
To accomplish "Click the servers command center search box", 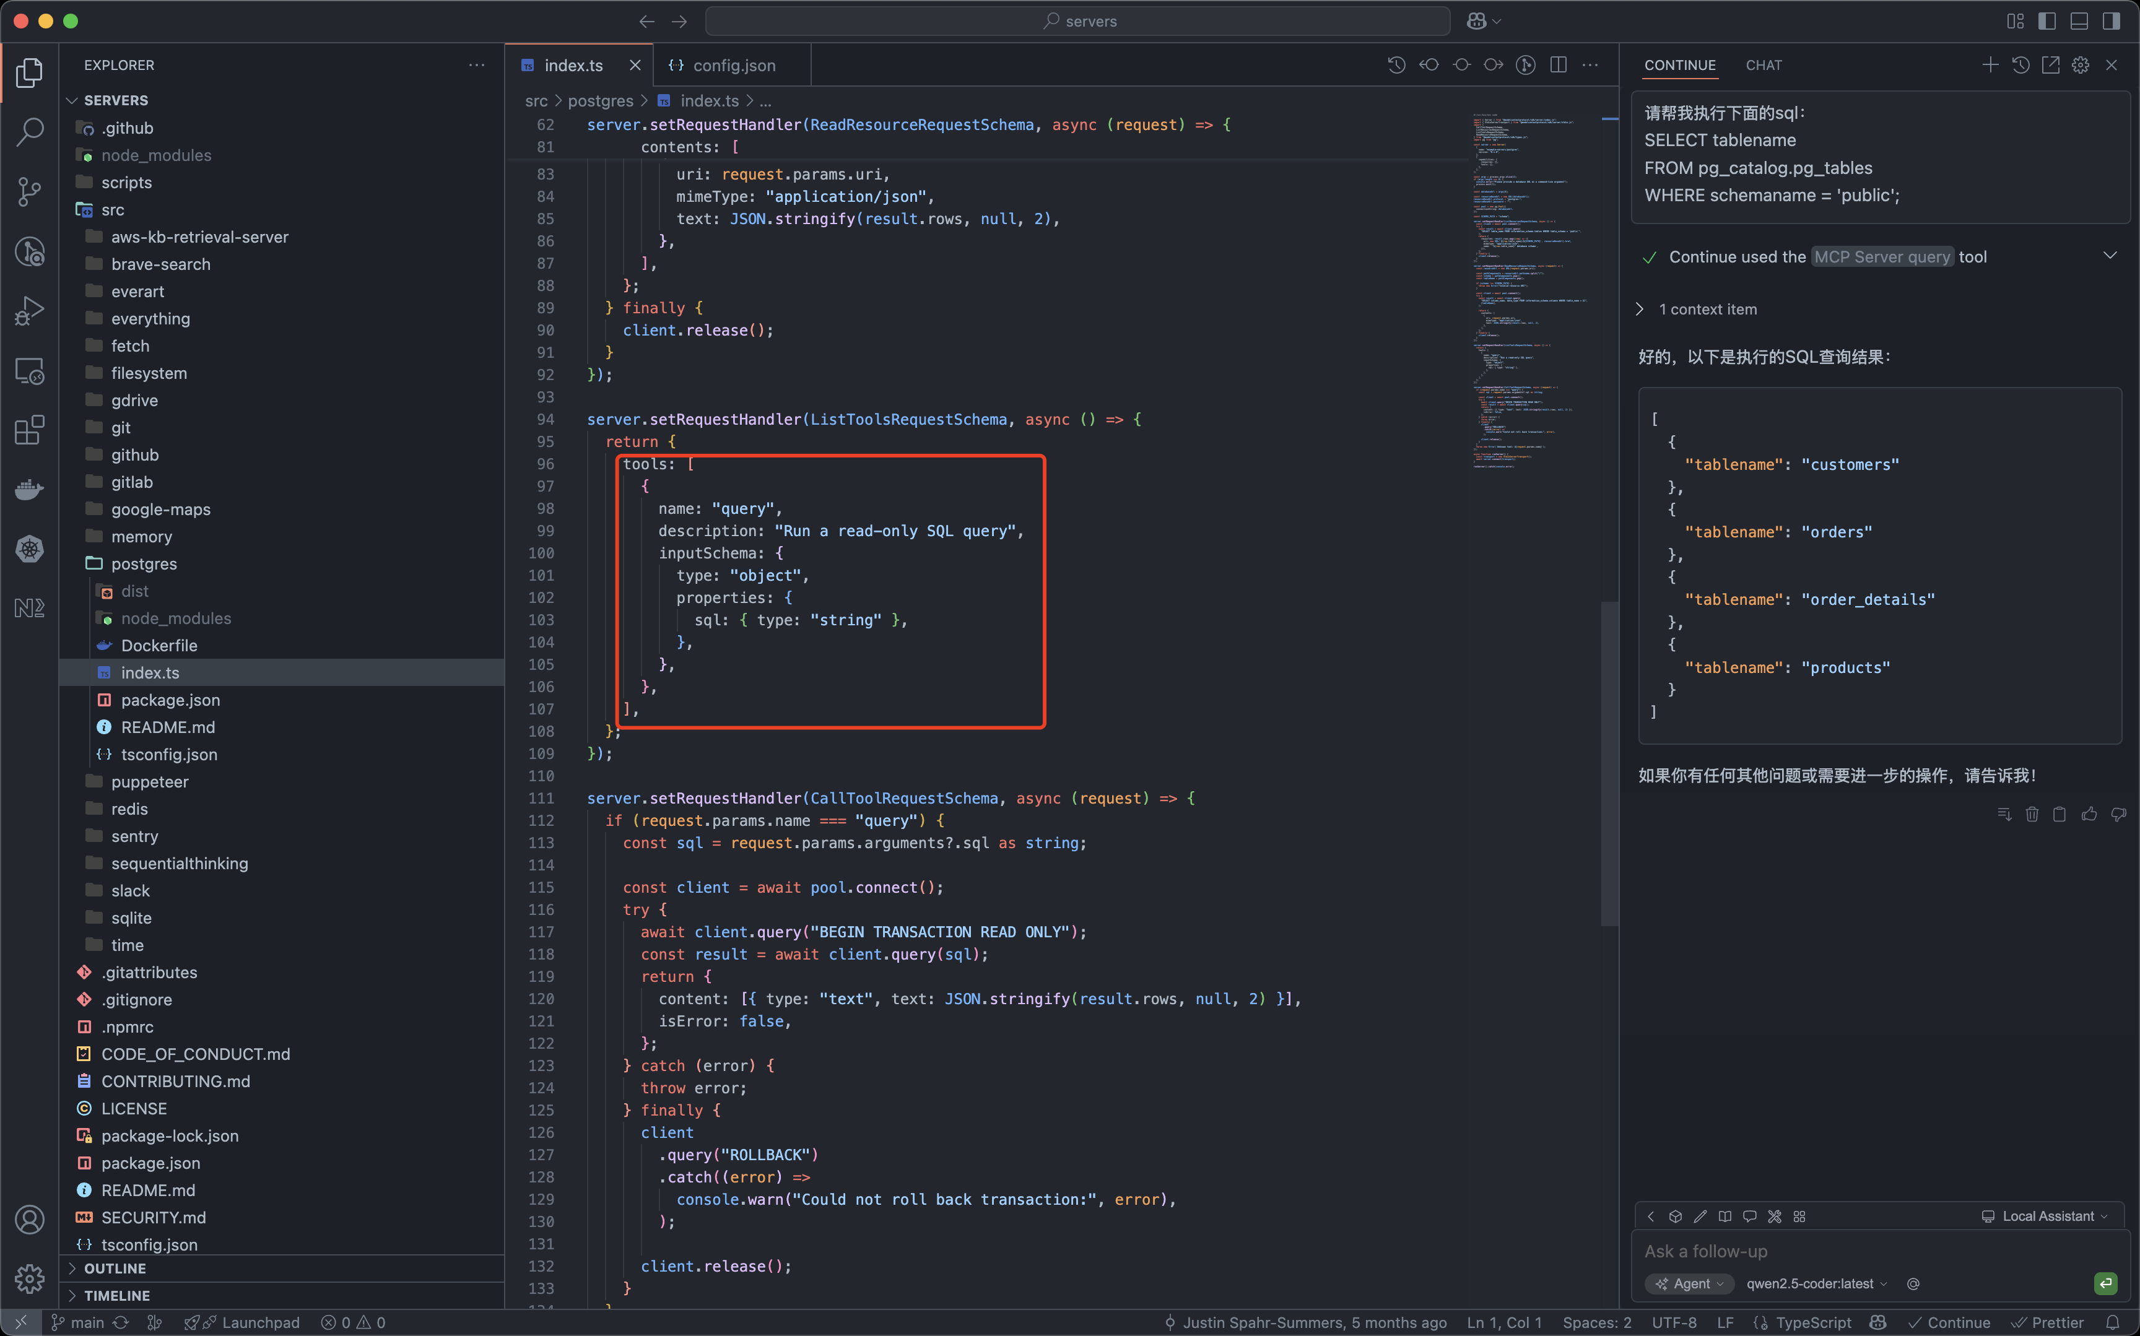I will [x=1077, y=21].
